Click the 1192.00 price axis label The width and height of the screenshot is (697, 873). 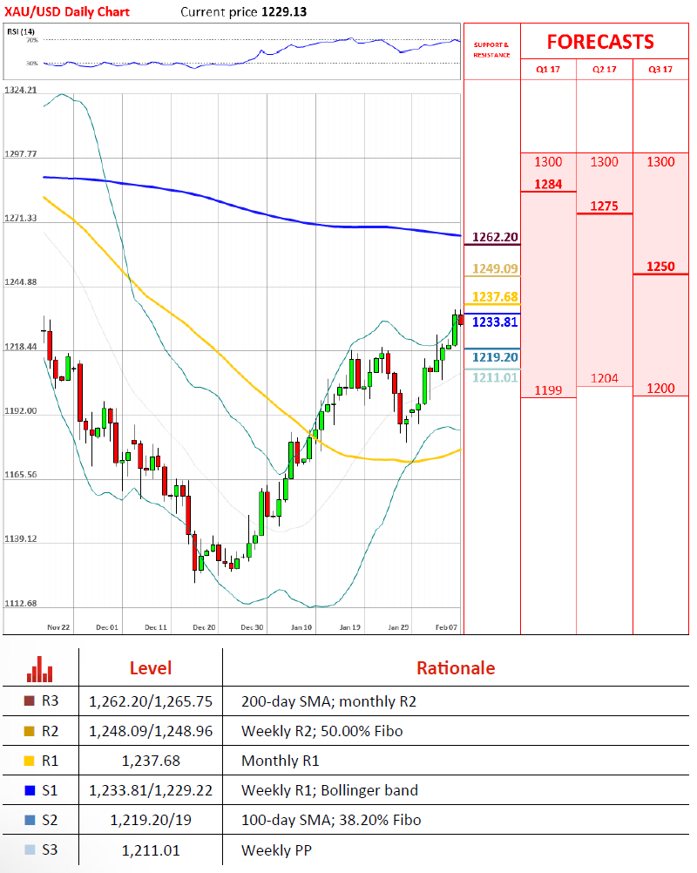point(21,411)
